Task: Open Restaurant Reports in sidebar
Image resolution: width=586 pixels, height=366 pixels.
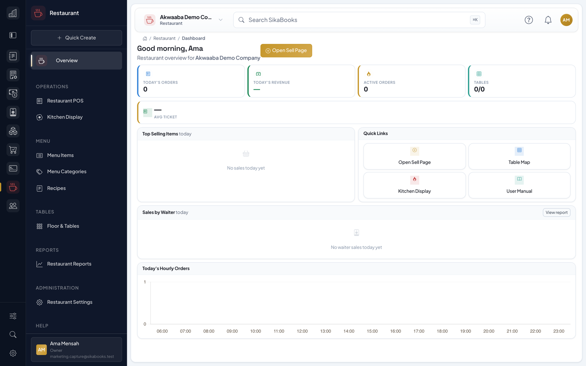Action: pos(77,264)
